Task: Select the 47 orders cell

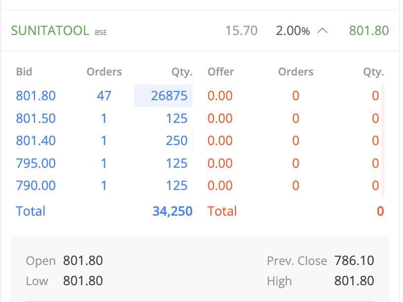Action: (104, 96)
